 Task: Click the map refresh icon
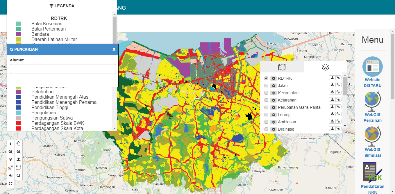click(10, 184)
